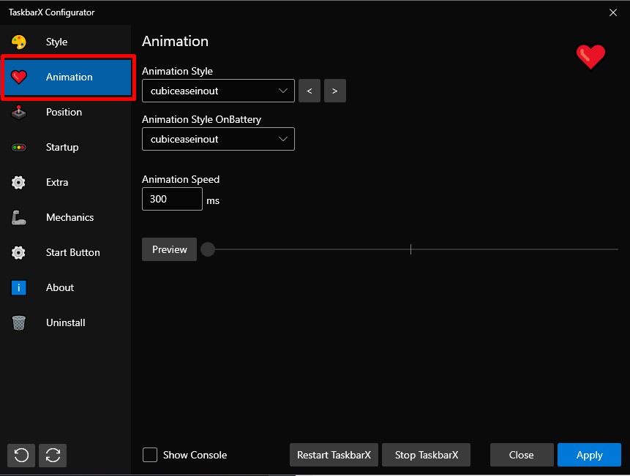Open Position settings via joystick icon
This screenshot has height=476, width=630.
click(18, 112)
